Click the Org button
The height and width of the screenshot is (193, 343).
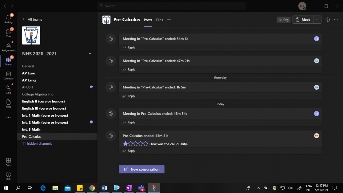[284, 20]
